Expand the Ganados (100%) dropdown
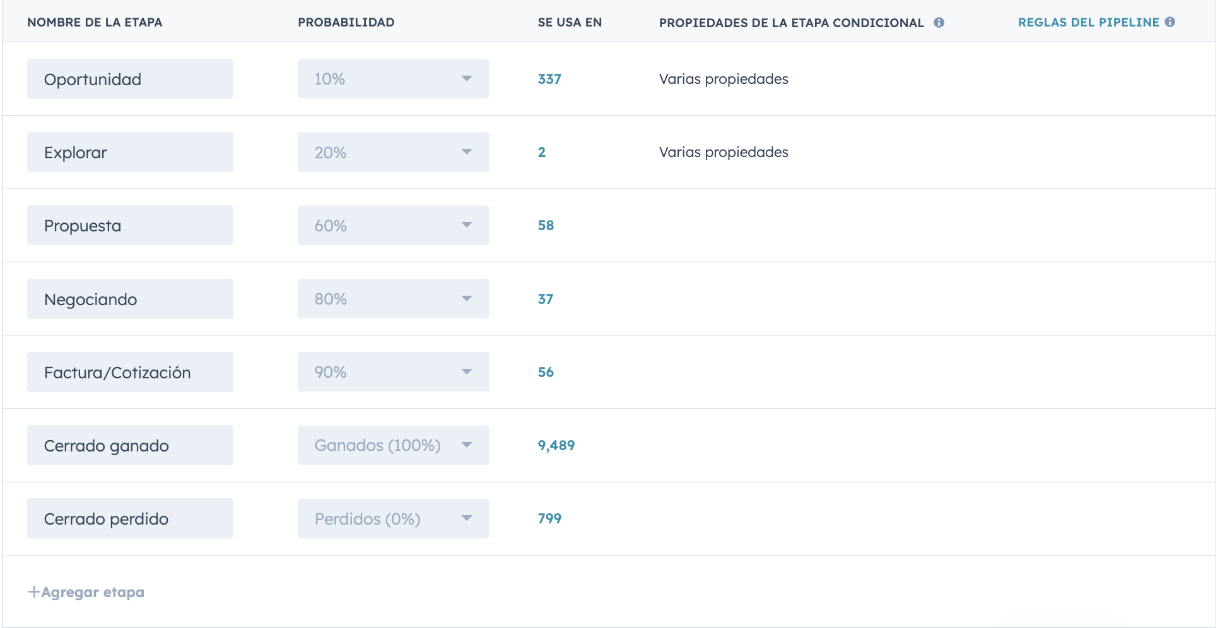The width and height of the screenshot is (1220, 628). (x=393, y=445)
